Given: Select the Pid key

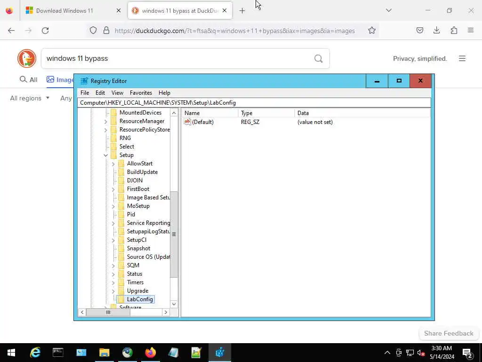Looking at the screenshot, I should pos(131,214).
